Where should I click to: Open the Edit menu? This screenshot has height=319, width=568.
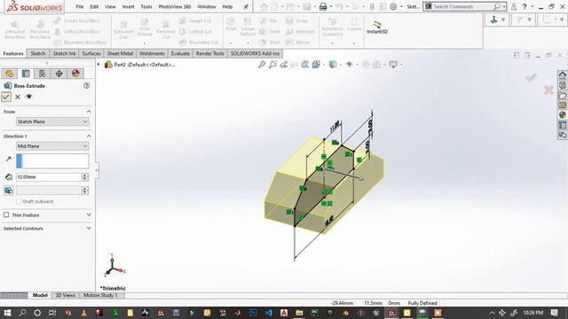click(94, 6)
